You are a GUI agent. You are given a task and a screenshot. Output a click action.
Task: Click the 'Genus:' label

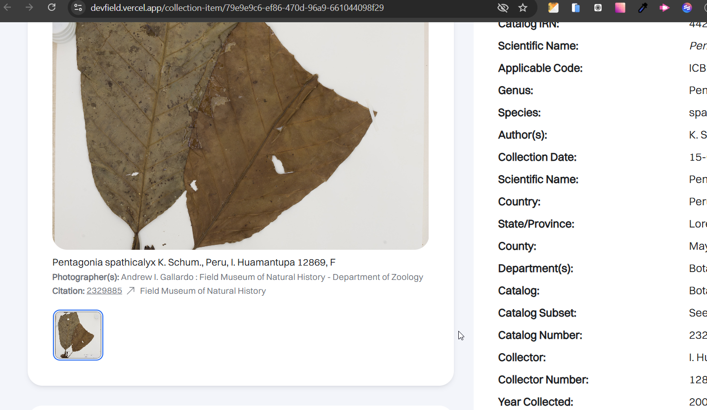pos(516,91)
